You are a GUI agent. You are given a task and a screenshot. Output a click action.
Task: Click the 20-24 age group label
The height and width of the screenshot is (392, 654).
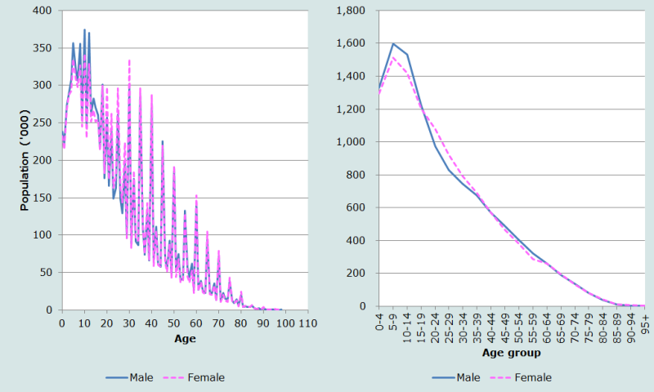[x=435, y=328]
